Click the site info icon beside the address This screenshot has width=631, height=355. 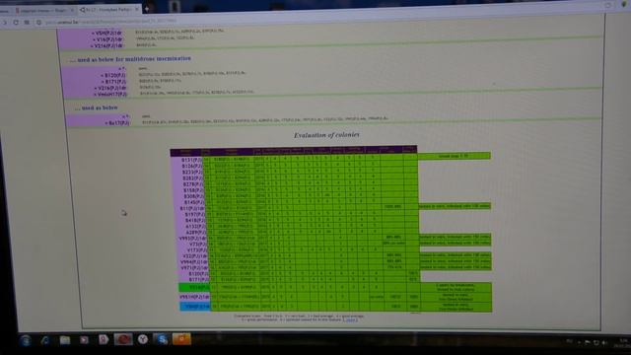39,22
